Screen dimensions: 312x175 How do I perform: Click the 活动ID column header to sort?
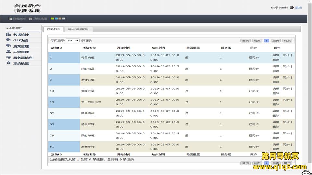click(x=57, y=48)
